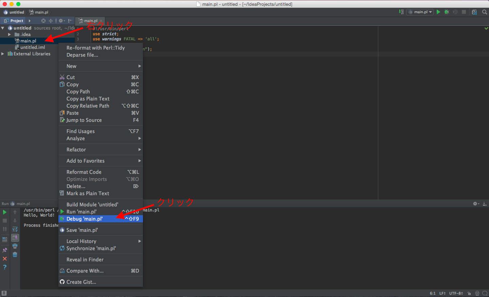Expand the External Libraries node
Image resolution: width=489 pixels, height=297 pixels.
pos(3,54)
